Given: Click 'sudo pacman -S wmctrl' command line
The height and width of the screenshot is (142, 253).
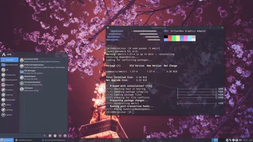Looking at the screenshot, I should 146,48.
